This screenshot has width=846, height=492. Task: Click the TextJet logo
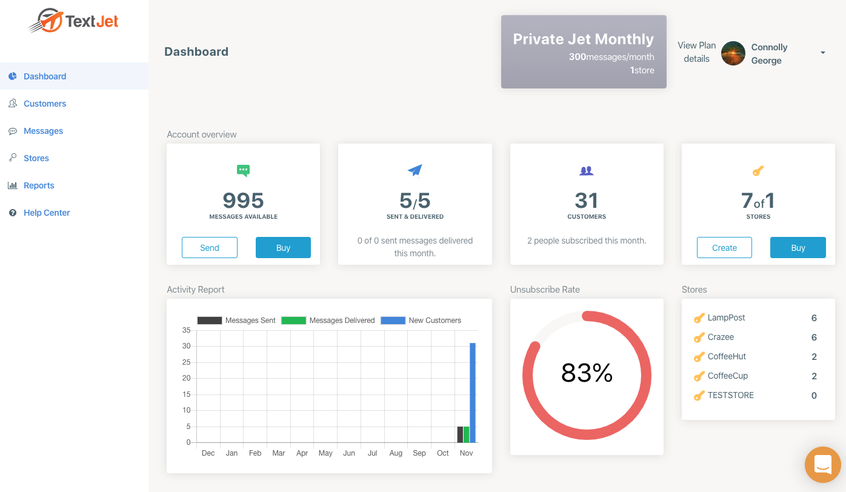[74, 21]
